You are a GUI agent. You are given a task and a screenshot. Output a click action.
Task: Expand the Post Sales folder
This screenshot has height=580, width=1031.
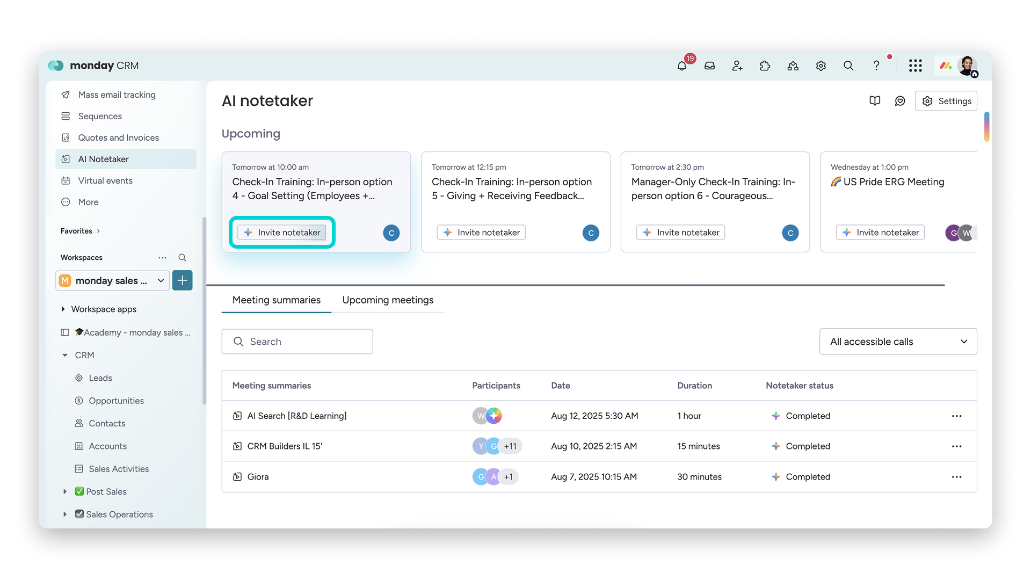[65, 492]
